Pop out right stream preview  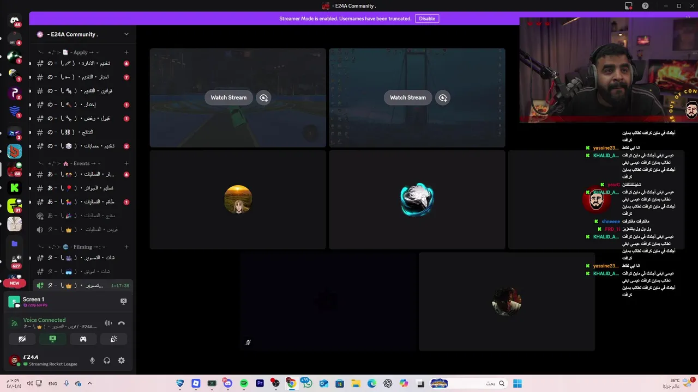point(443,97)
